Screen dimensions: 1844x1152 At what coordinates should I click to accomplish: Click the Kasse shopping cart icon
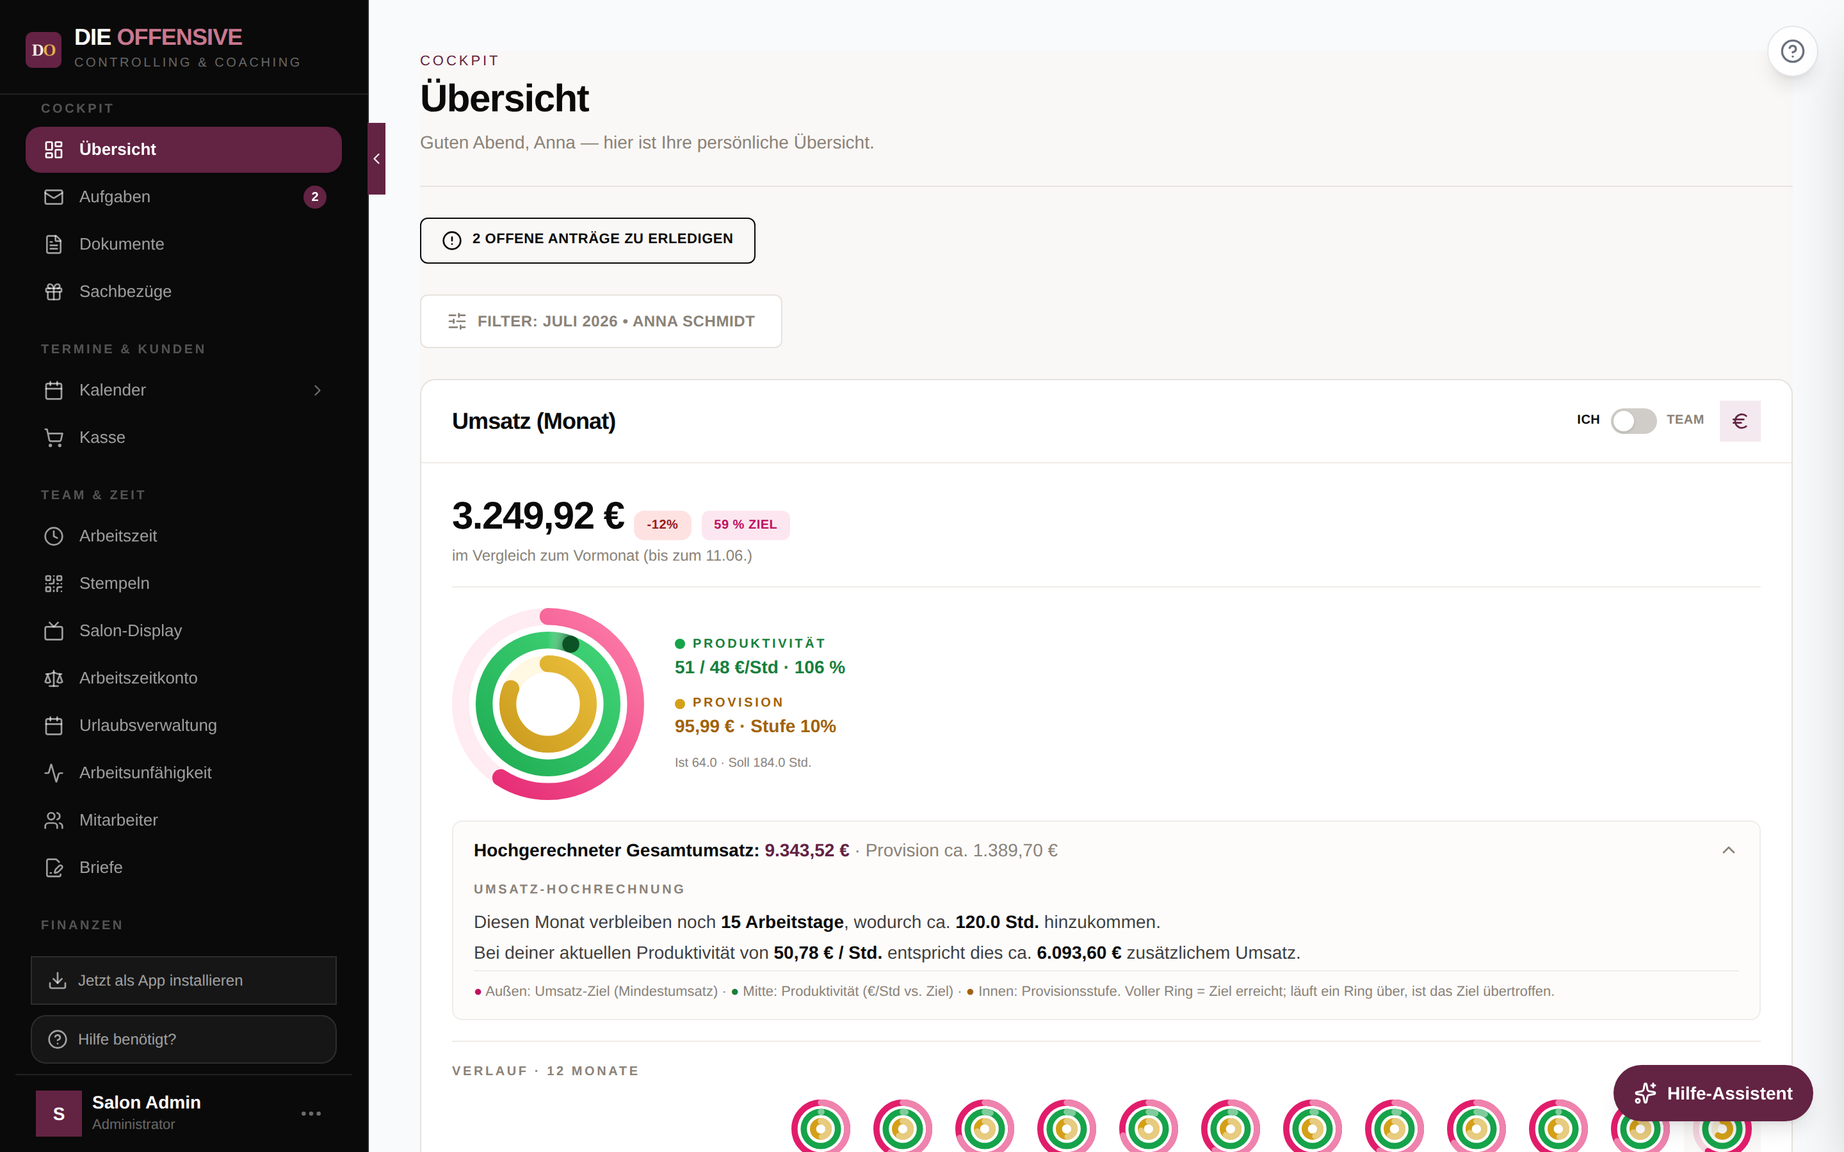tap(53, 437)
